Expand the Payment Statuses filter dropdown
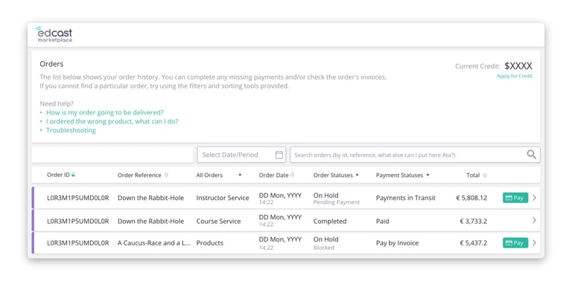Screen dimensions: 572x290 403,175
